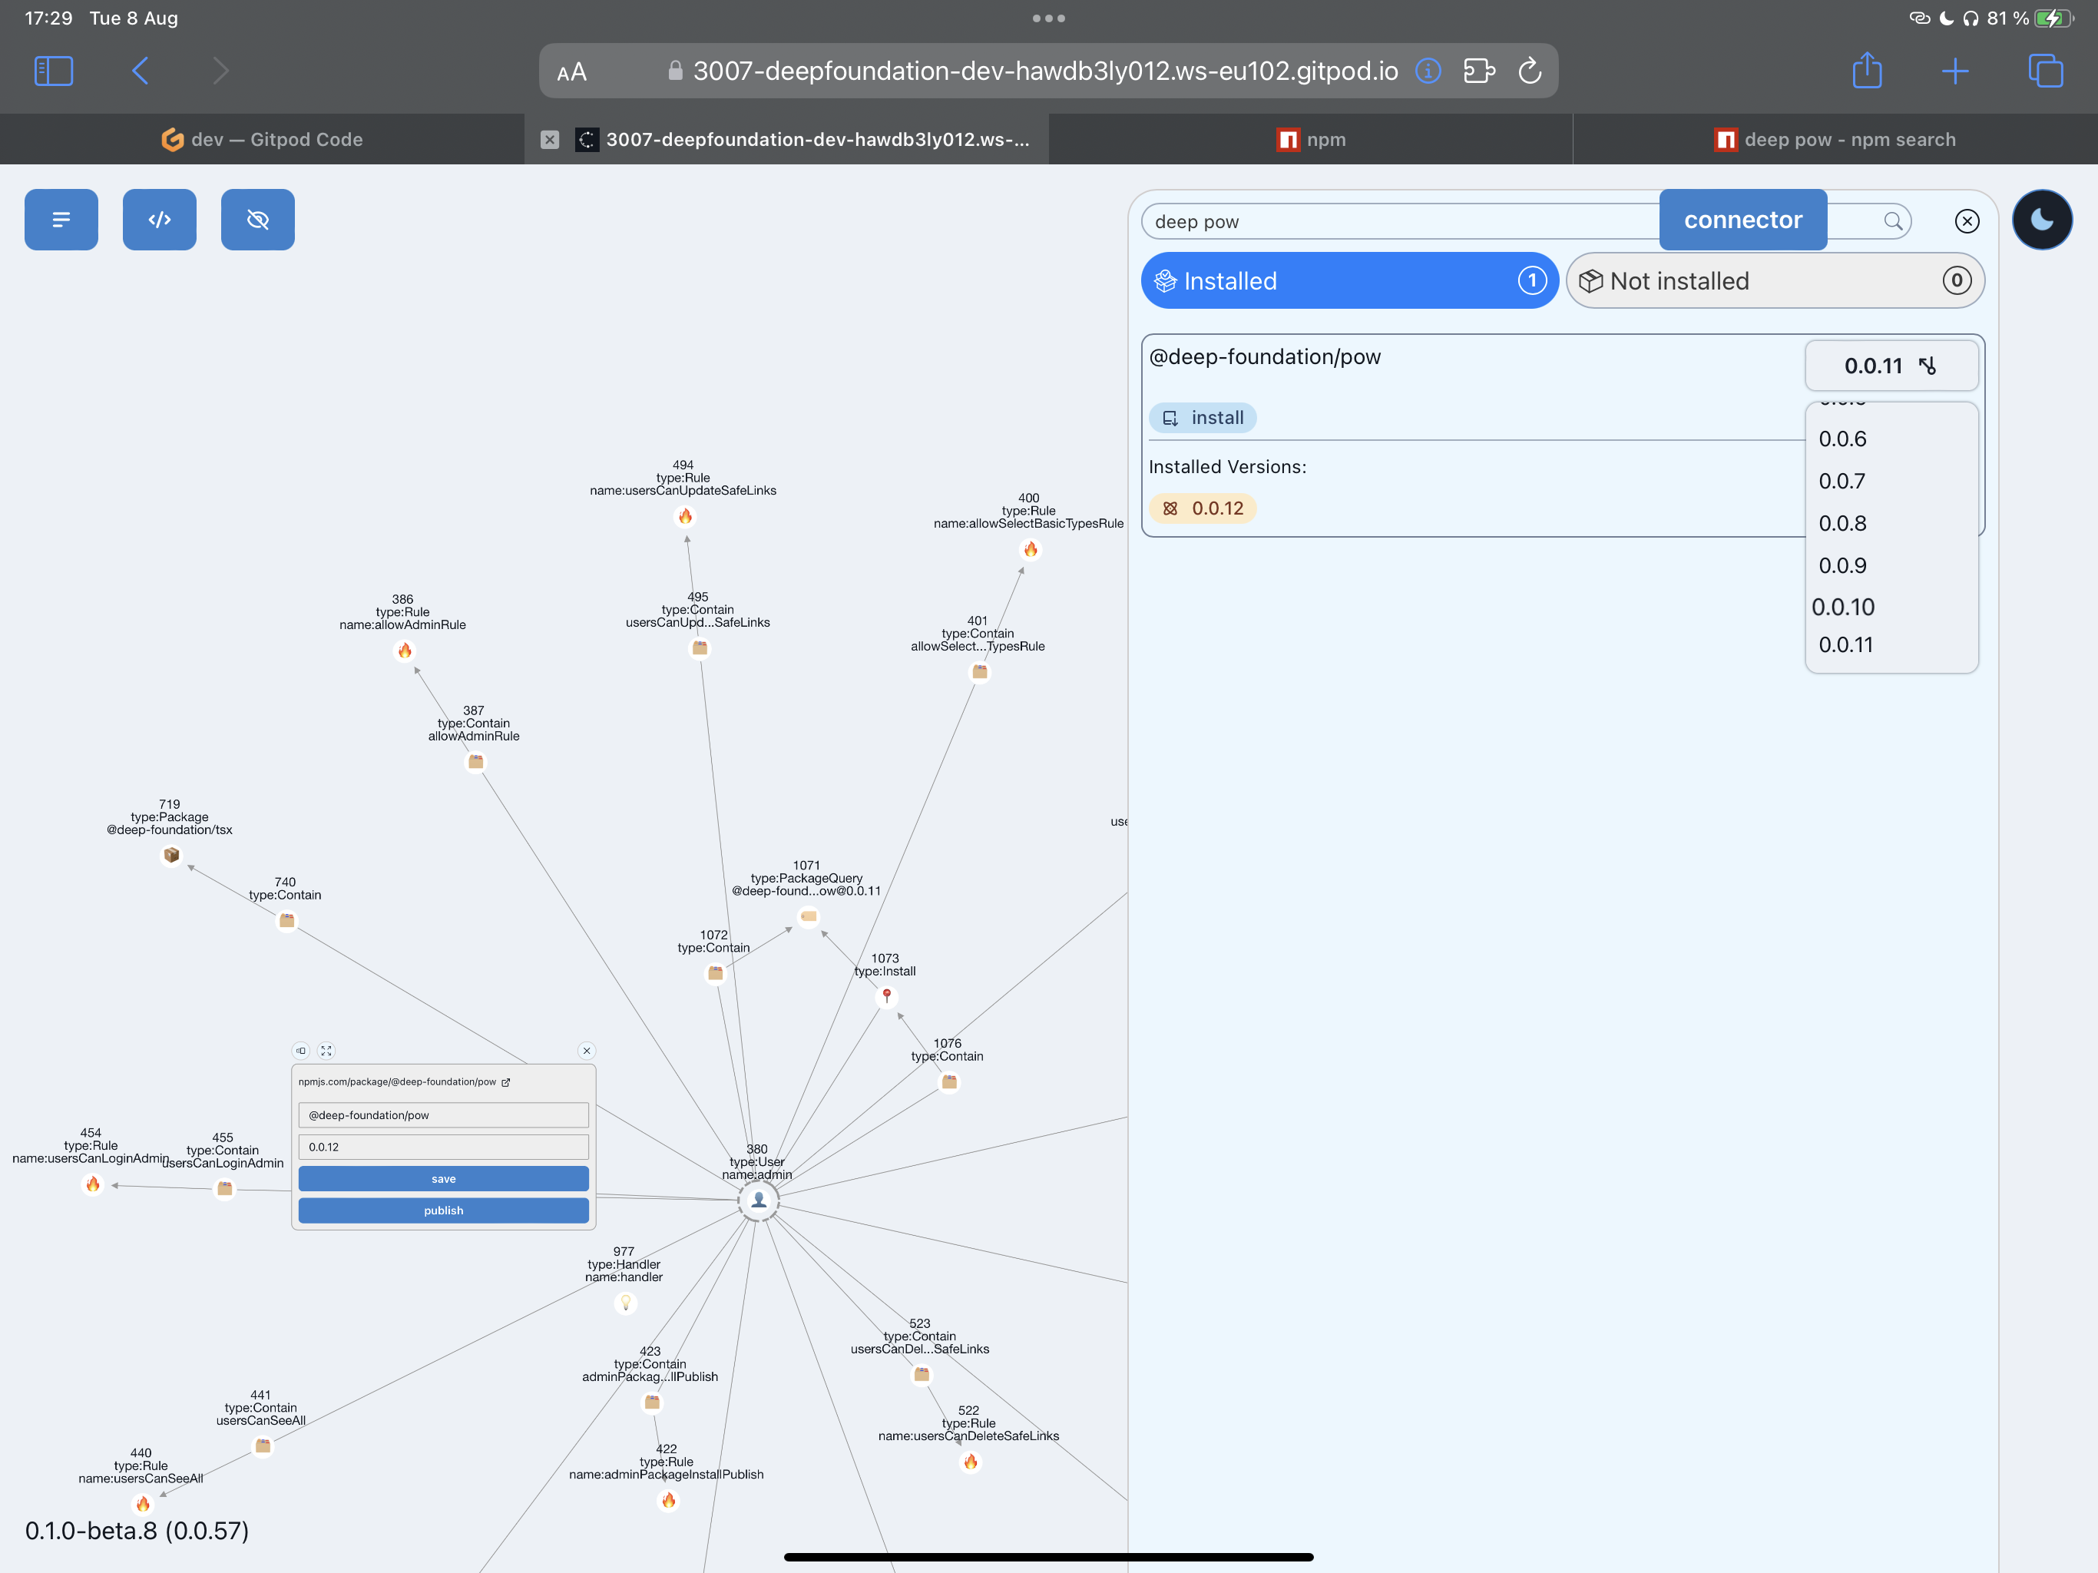Select the Contain node 441 icon

263,1446
